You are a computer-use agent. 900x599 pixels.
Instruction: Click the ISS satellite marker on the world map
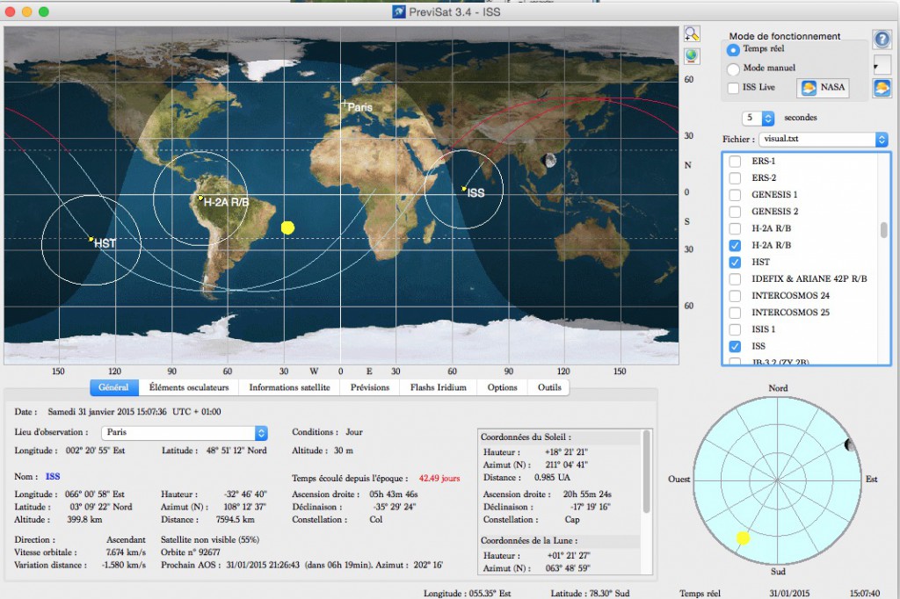pyautogui.click(x=464, y=188)
